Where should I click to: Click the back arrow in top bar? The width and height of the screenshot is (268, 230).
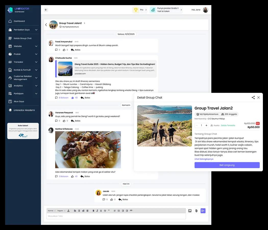46,10
